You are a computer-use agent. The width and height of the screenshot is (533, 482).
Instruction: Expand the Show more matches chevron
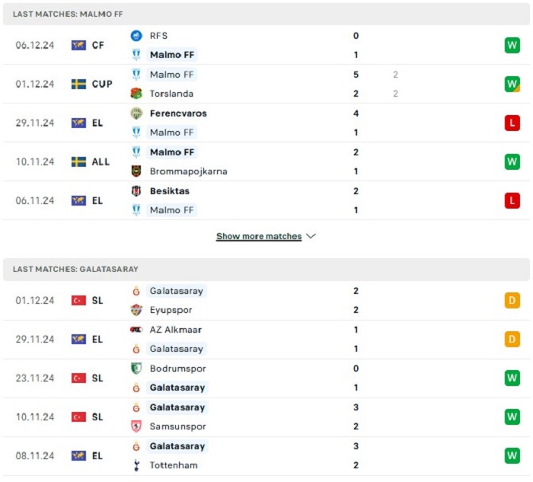tap(311, 236)
